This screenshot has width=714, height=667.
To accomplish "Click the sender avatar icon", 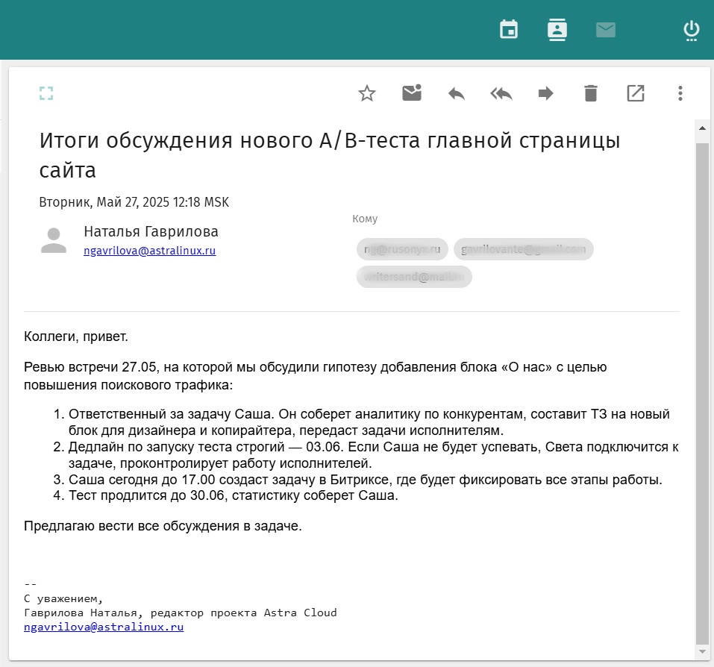I will point(54,240).
